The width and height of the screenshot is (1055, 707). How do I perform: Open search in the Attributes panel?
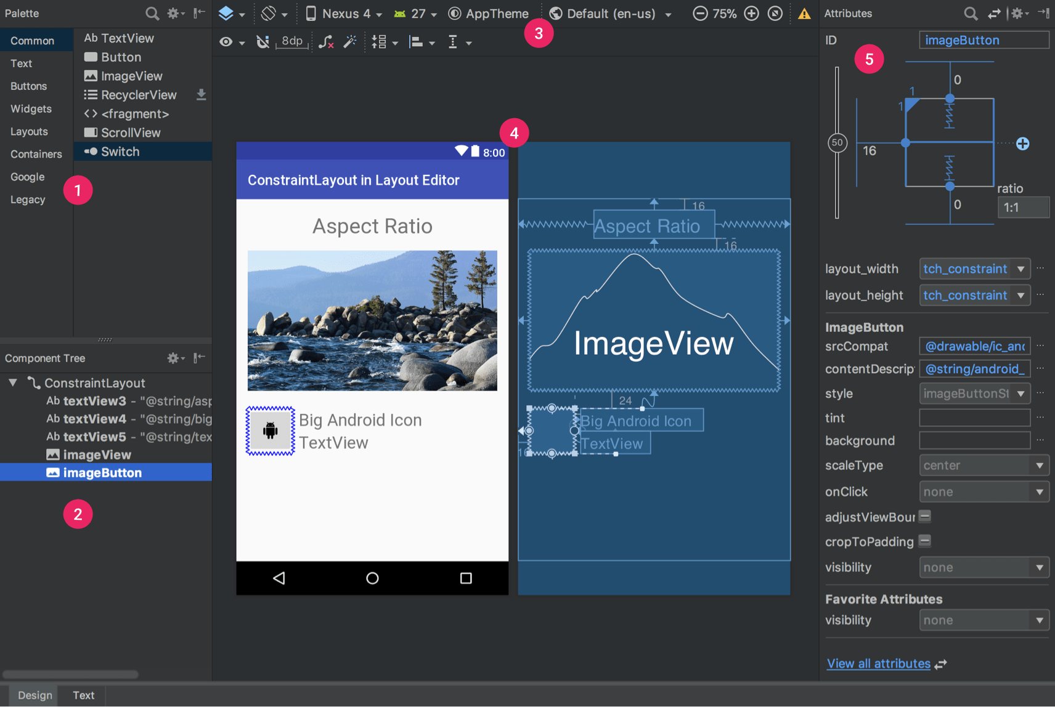click(971, 14)
